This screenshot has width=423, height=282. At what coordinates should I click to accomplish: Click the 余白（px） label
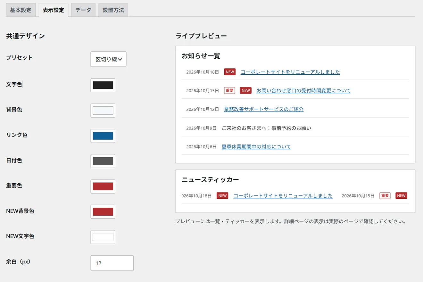click(18, 261)
